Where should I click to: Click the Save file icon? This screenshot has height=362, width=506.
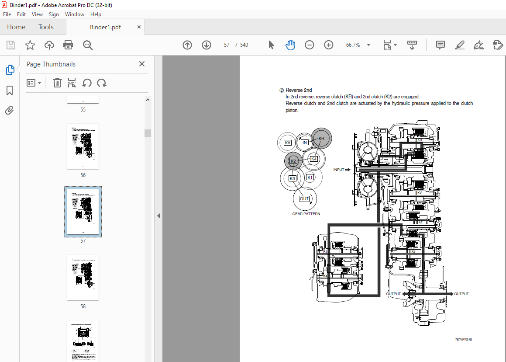coord(10,45)
